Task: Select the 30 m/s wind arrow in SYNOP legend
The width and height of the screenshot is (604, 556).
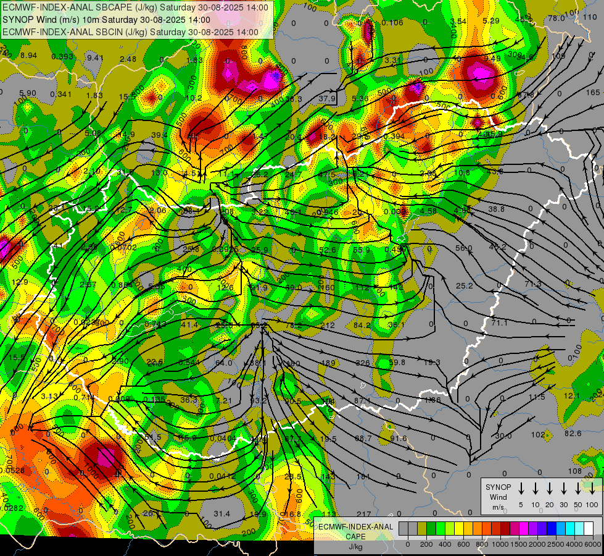Action: [563, 489]
